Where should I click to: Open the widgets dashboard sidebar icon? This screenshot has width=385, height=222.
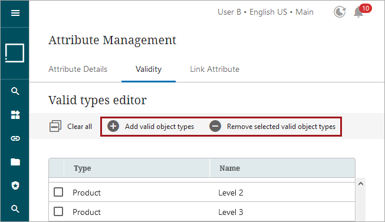[x=15, y=115]
